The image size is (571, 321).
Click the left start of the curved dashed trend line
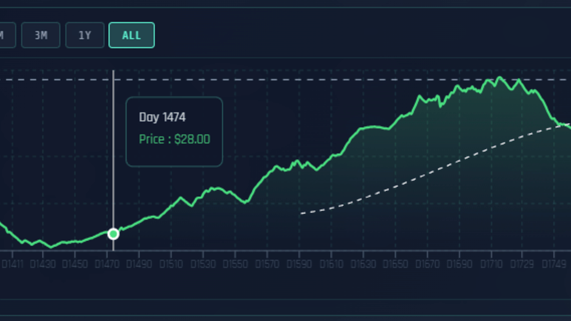coord(301,213)
